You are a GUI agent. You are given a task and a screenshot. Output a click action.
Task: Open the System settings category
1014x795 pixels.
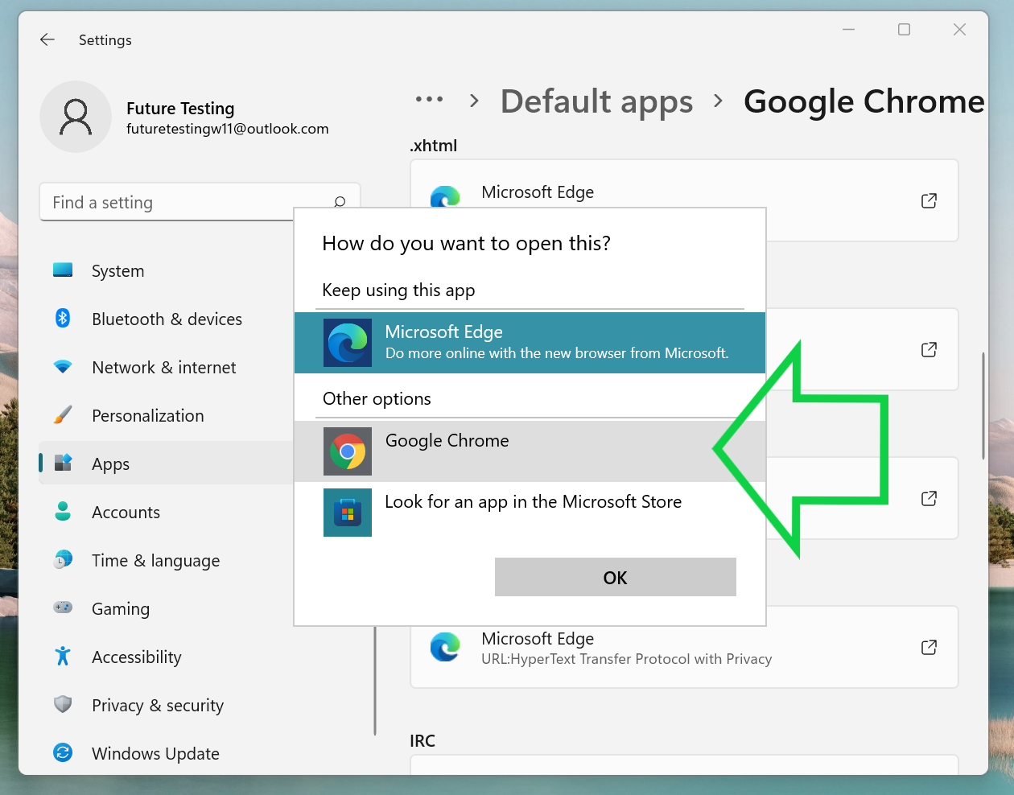pyautogui.click(x=118, y=271)
